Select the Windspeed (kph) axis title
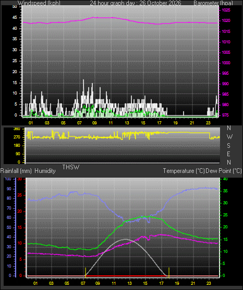 coord(39,3)
